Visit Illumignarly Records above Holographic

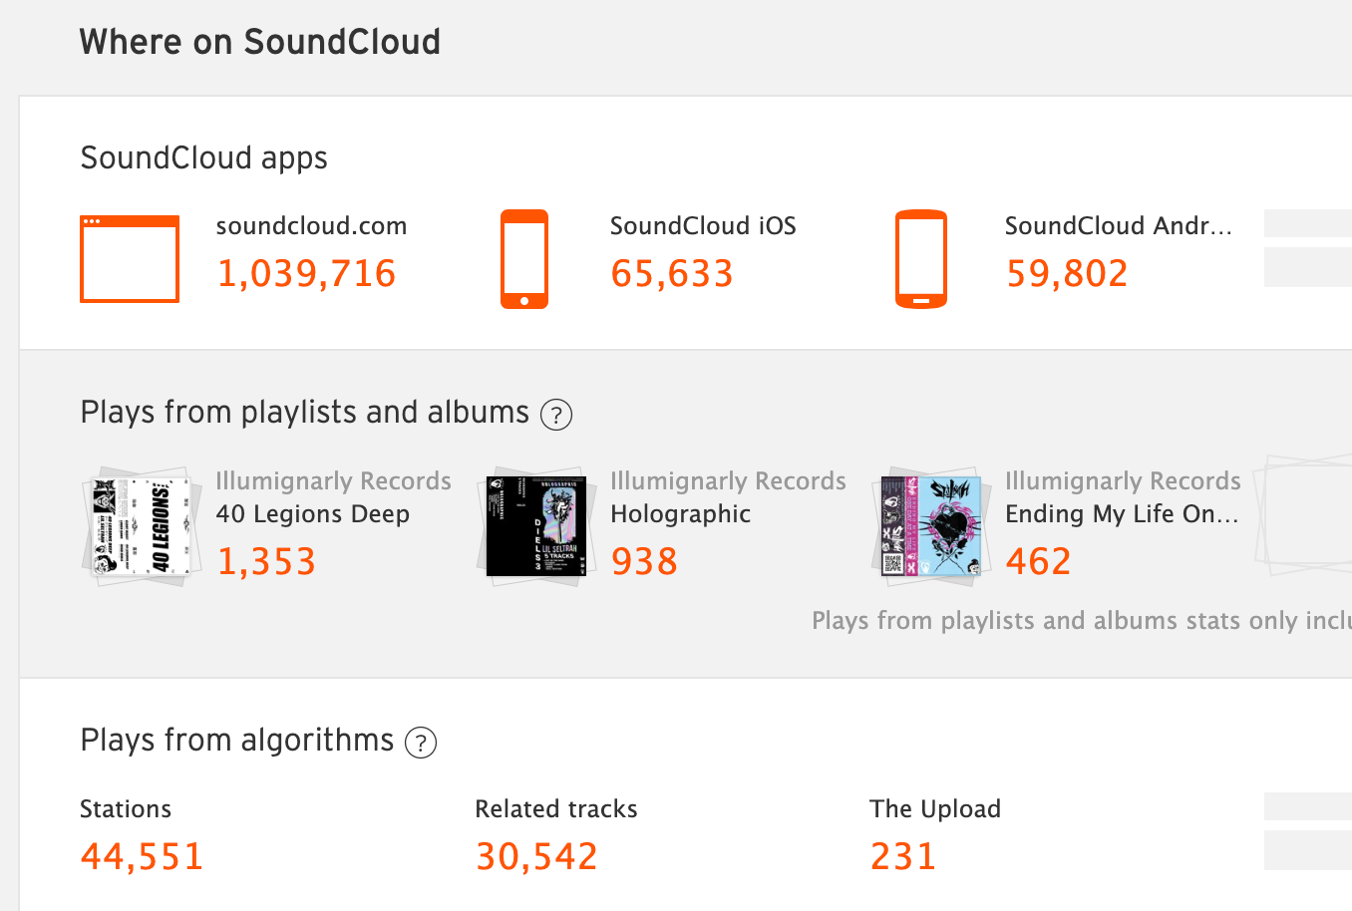[728, 481]
